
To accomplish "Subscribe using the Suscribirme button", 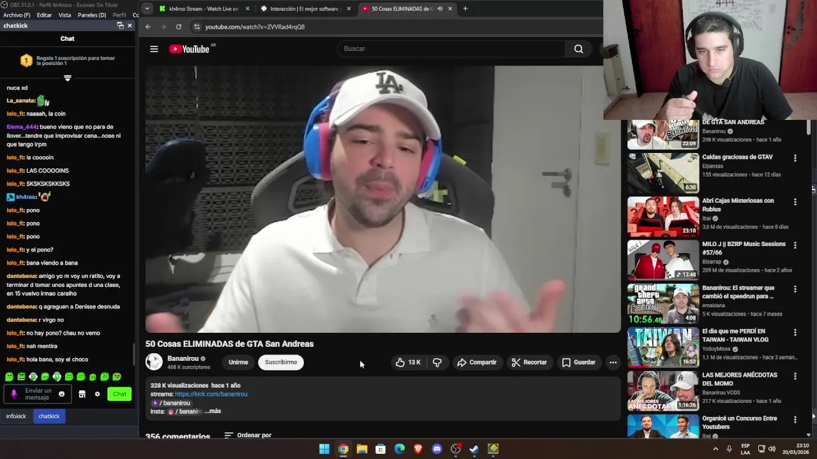I will (281, 362).
